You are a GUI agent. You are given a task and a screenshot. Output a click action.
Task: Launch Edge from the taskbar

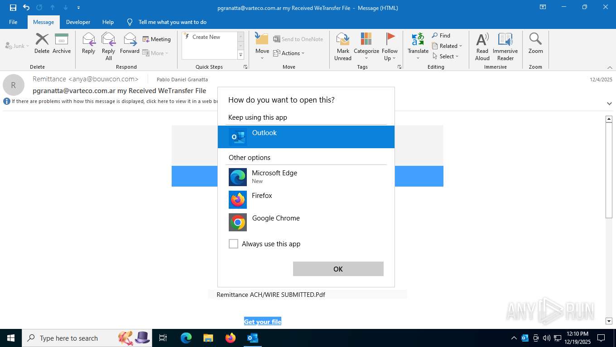(x=186, y=338)
